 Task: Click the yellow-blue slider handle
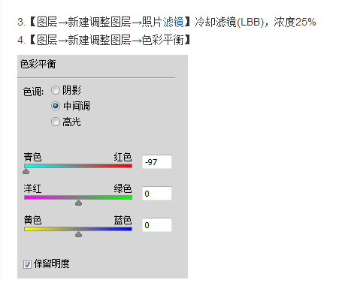[78, 234]
